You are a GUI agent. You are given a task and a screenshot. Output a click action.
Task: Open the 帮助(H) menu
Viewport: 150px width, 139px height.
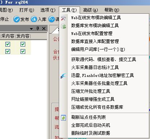coord(112,10)
